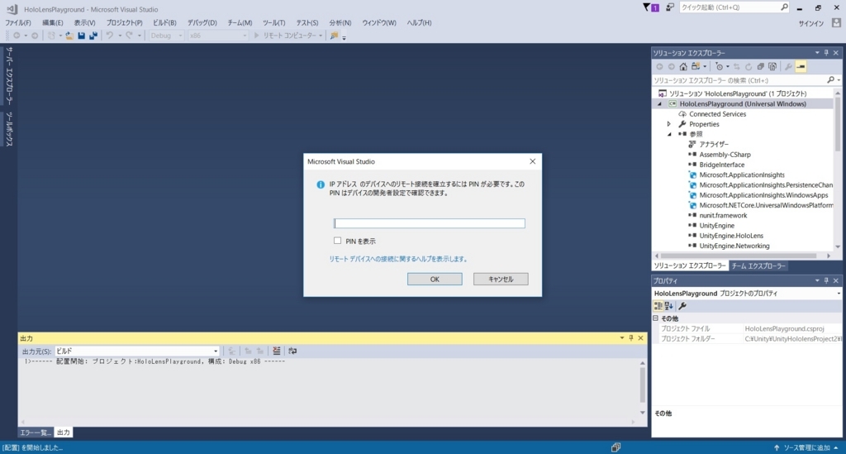Switch to the エラー一覧 tab
Viewport: 846px width, 454px height.
[36, 432]
